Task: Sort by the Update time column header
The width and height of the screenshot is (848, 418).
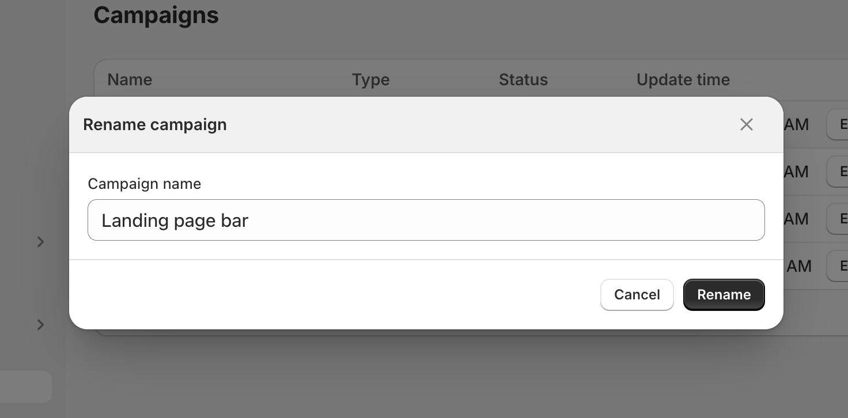Action: (683, 79)
